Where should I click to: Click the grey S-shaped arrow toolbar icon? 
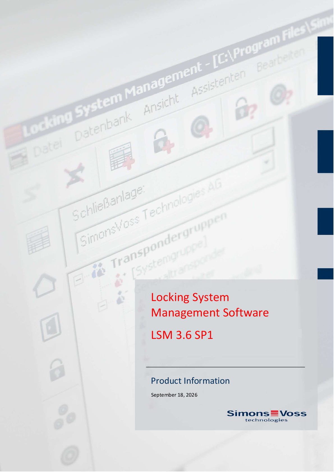pyautogui.click(x=31, y=192)
